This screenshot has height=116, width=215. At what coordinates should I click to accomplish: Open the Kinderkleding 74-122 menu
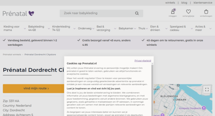point(61,28)
